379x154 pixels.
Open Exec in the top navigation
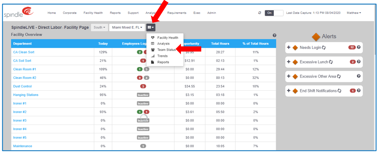tap(197, 13)
